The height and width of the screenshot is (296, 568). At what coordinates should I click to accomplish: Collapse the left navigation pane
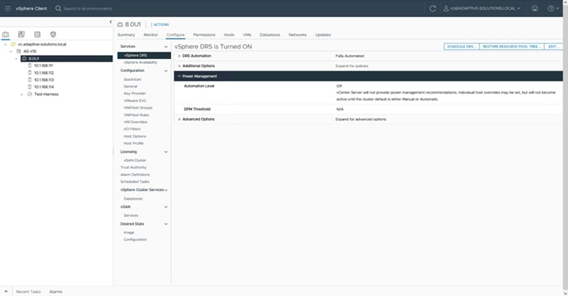point(110,22)
